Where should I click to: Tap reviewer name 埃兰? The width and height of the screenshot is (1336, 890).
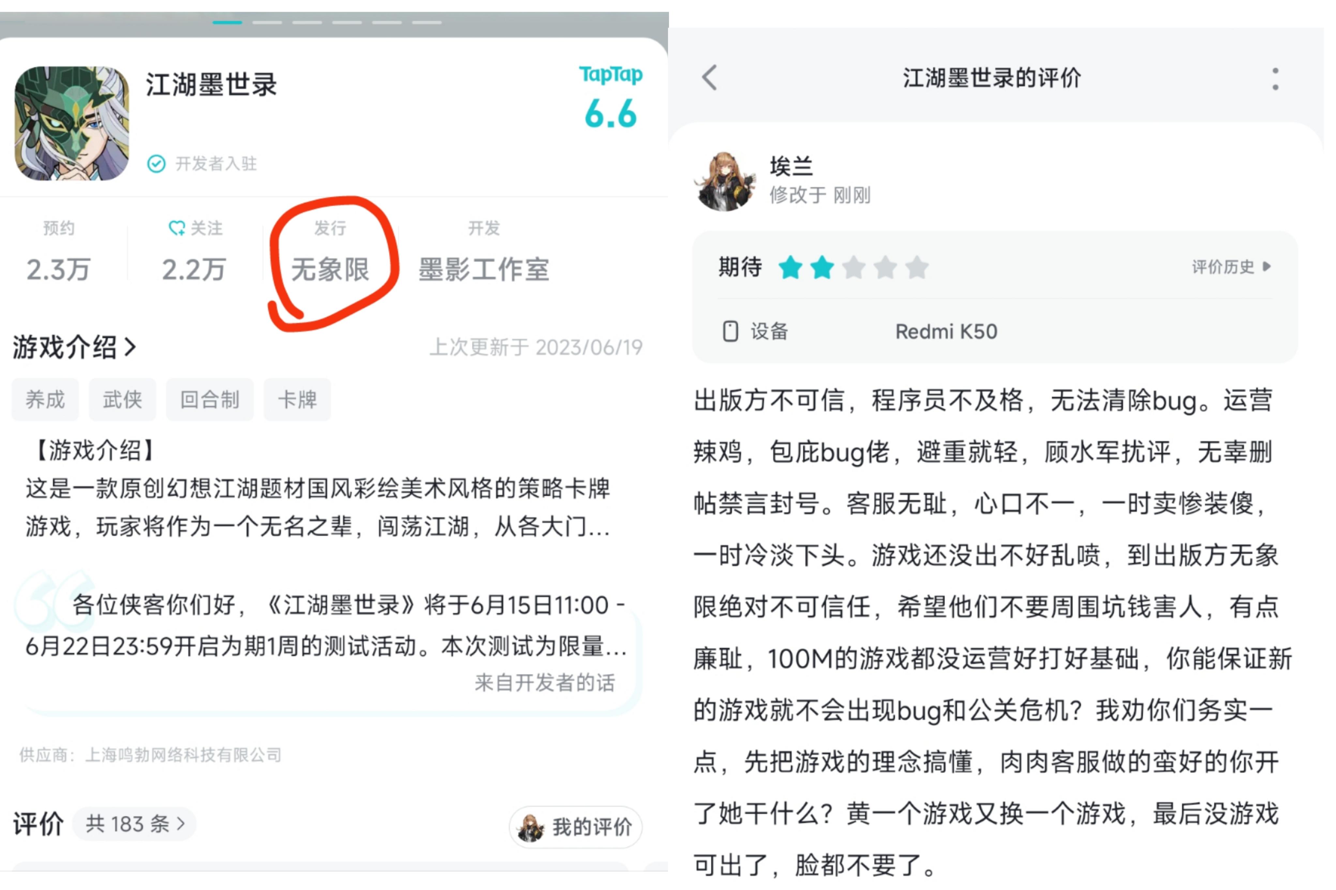[792, 166]
